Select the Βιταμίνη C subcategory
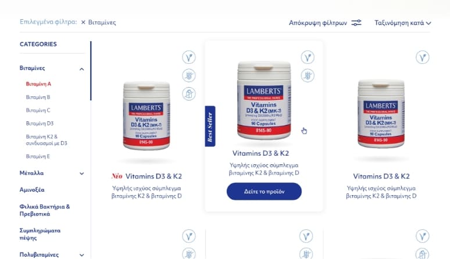 (x=38, y=110)
